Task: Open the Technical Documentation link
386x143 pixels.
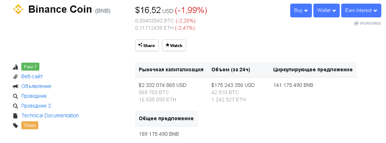Action: tap(50, 115)
